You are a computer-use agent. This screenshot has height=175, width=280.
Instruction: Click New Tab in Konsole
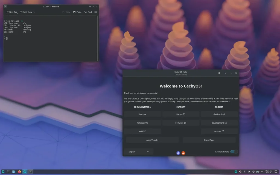tap(11, 12)
